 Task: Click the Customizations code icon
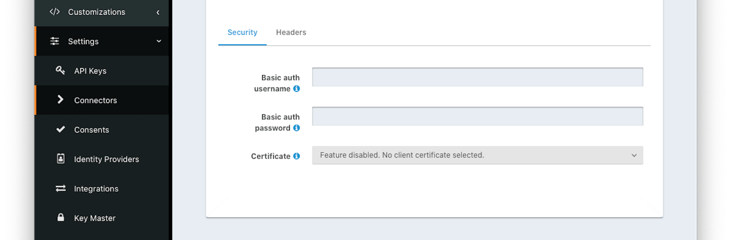pyautogui.click(x=55, y=12)
